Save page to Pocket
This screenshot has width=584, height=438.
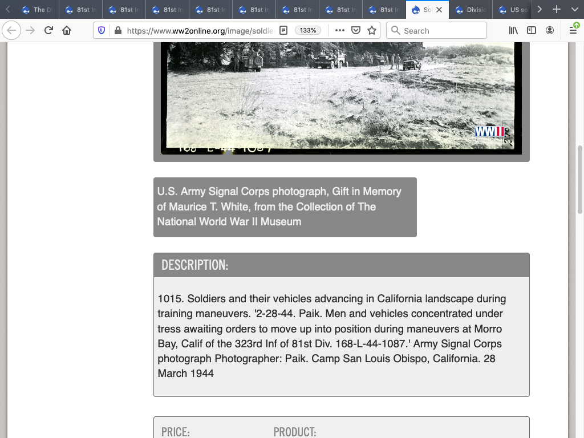pos(356,31)
